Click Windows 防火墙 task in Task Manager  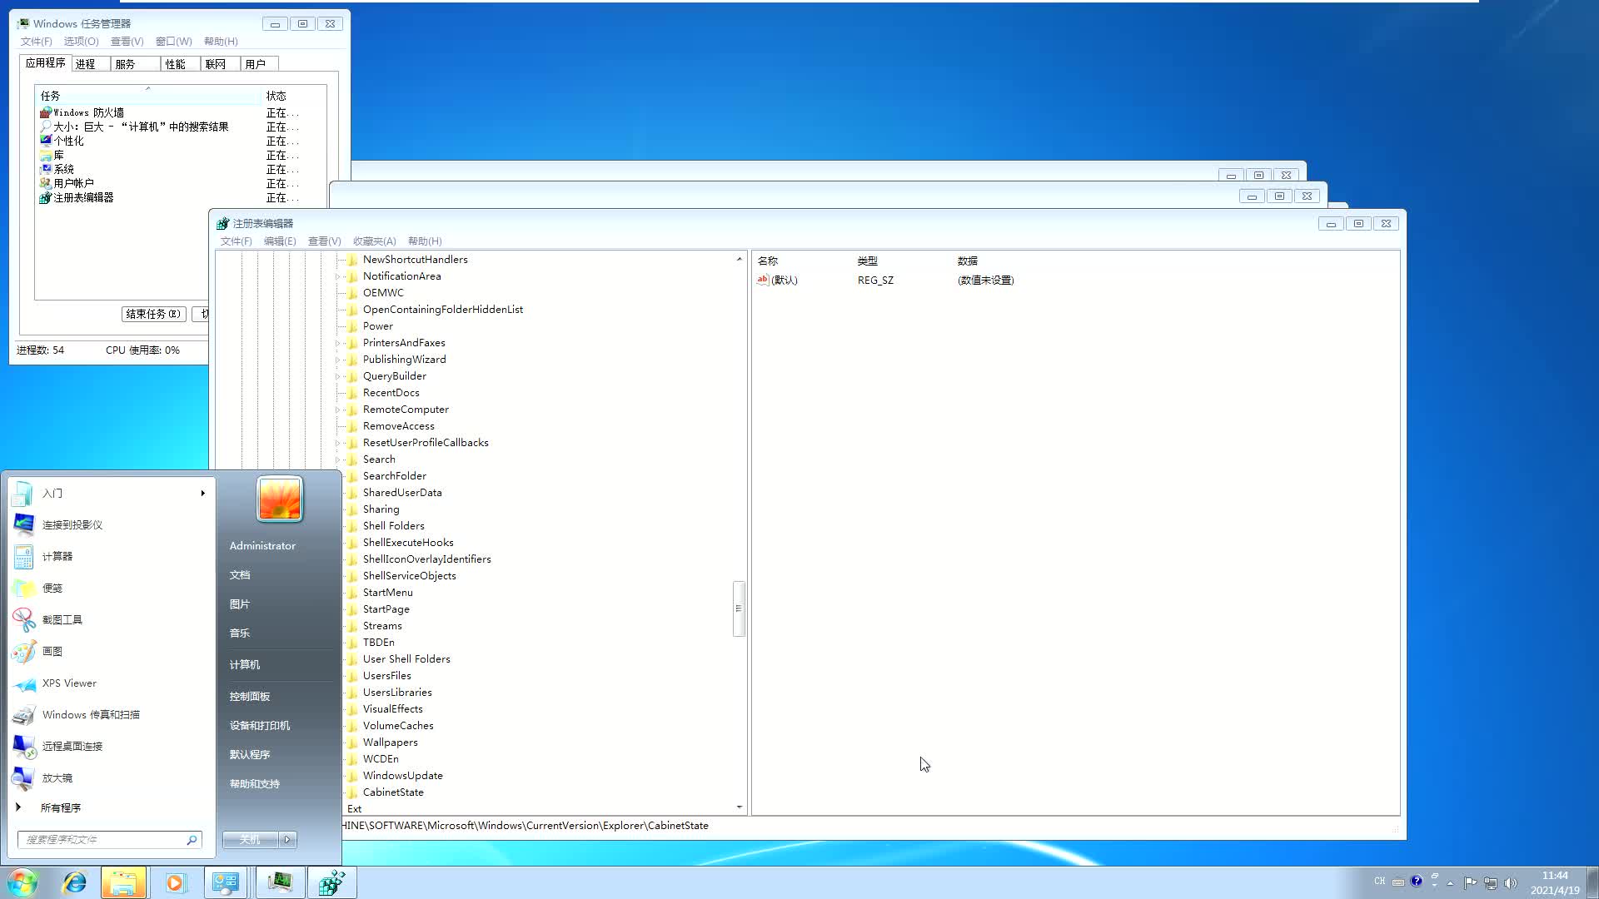click(x=88, y=112)
